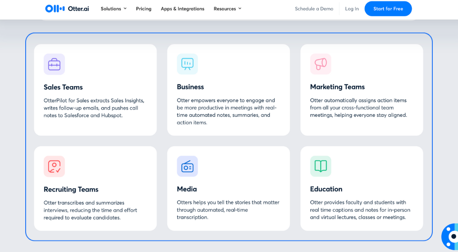The image size is (458, 252).
Task: Click the Education open book icon
Action: click(x=321, y=166)
